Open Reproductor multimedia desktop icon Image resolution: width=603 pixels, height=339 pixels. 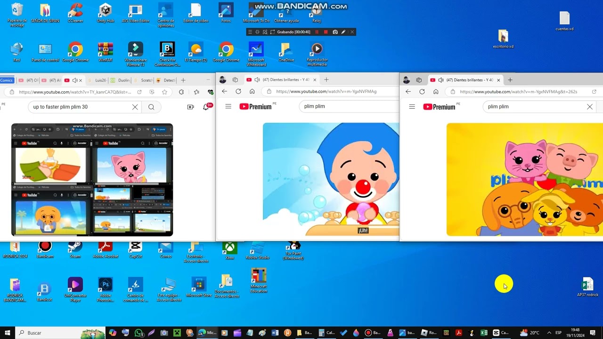(317, 54)
